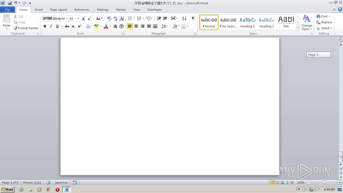Toggle Italic formatting
This screenshot has height=193, width=343.
pos(51,26)
